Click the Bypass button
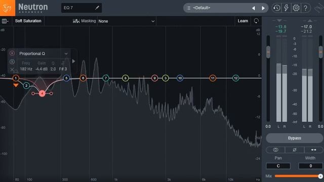This screenshot has height=182, width=324. pyautogui.click(x=295, y=138)
